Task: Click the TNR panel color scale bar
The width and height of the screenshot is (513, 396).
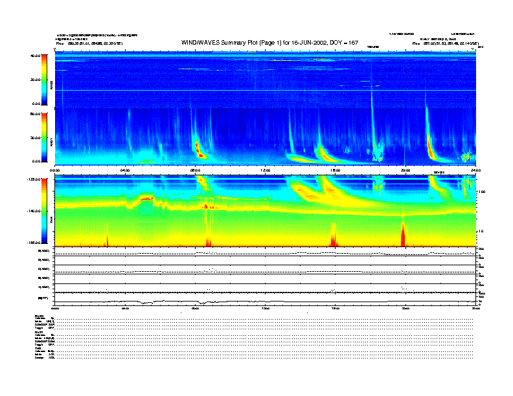Action: point(44,211)
